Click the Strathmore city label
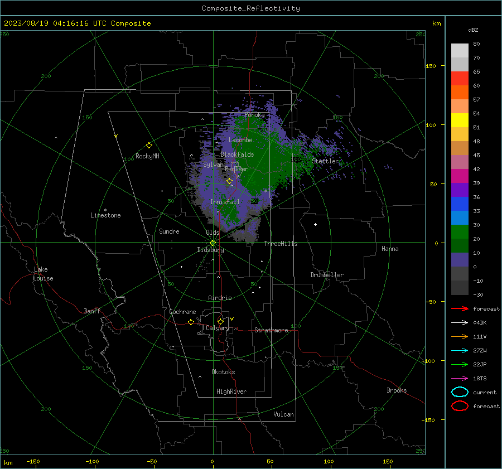Viewport: 502px width, 469px height. [x=271, y=330]
